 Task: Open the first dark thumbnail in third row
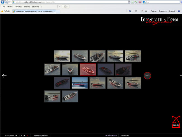pos(62,83)
